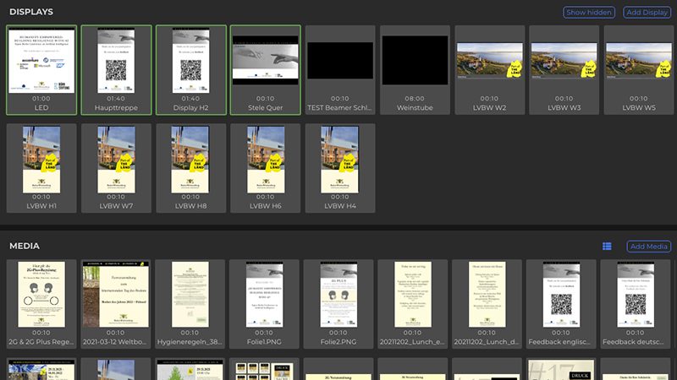Select the TEST Beamer display
Viewport: 677px width, 380px height.
coord(339,68)
